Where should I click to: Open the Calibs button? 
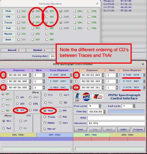123,130
